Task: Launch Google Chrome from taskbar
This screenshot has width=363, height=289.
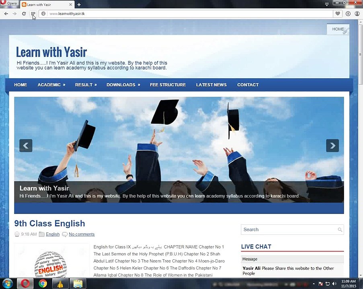Action: point(43,283)
